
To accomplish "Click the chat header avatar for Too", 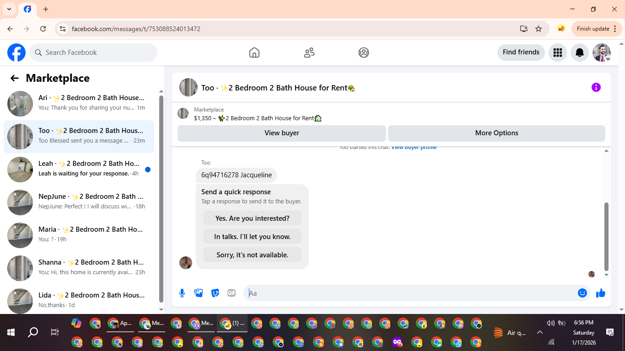I will pyautogui.click(x=189, y=87).
